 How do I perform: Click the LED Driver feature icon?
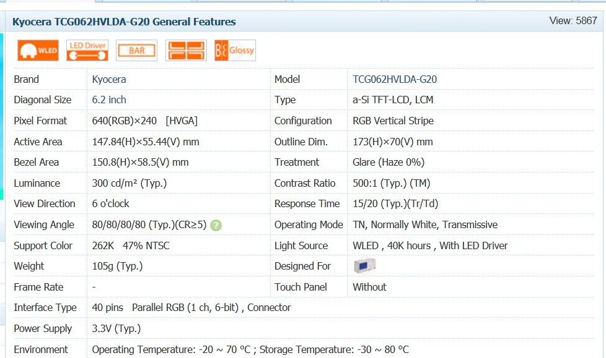[87, 50]
